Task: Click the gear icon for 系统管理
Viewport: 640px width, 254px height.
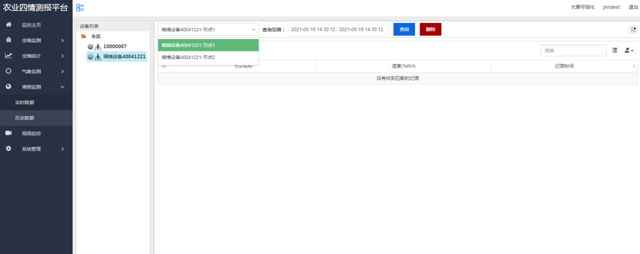Action: click(8, 149)
